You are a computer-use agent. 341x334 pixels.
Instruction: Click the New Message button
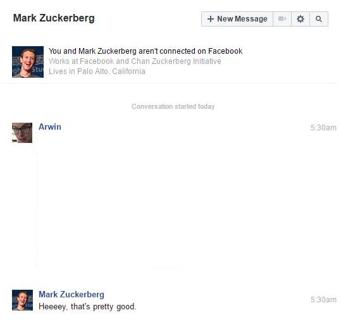237,19
